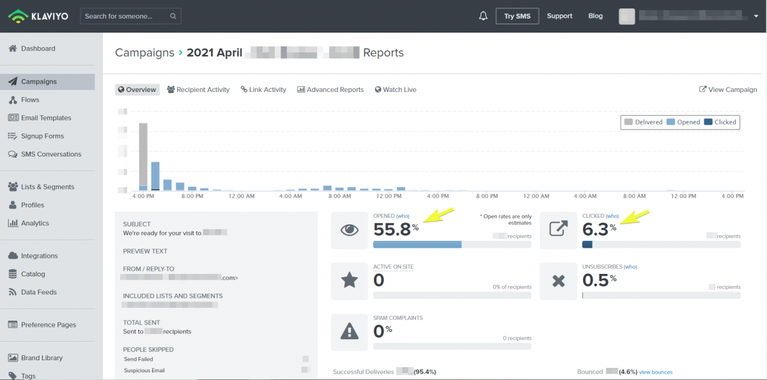Open the Watch Live tab
The image size is (767, 380).
[x=396, y=90]
